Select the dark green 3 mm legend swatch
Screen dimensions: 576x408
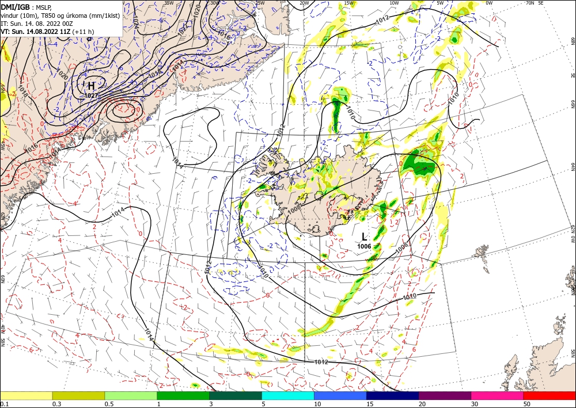pos(236,395)
